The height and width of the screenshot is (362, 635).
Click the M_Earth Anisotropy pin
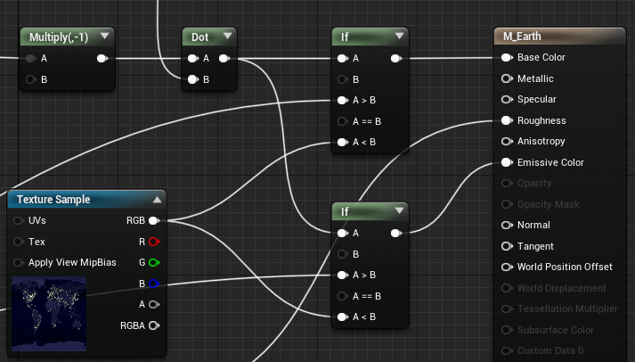coord(507,142)
